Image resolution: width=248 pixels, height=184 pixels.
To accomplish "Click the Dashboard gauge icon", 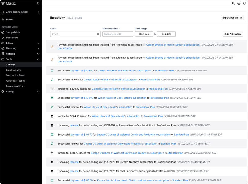I will [x=3, y=38].
